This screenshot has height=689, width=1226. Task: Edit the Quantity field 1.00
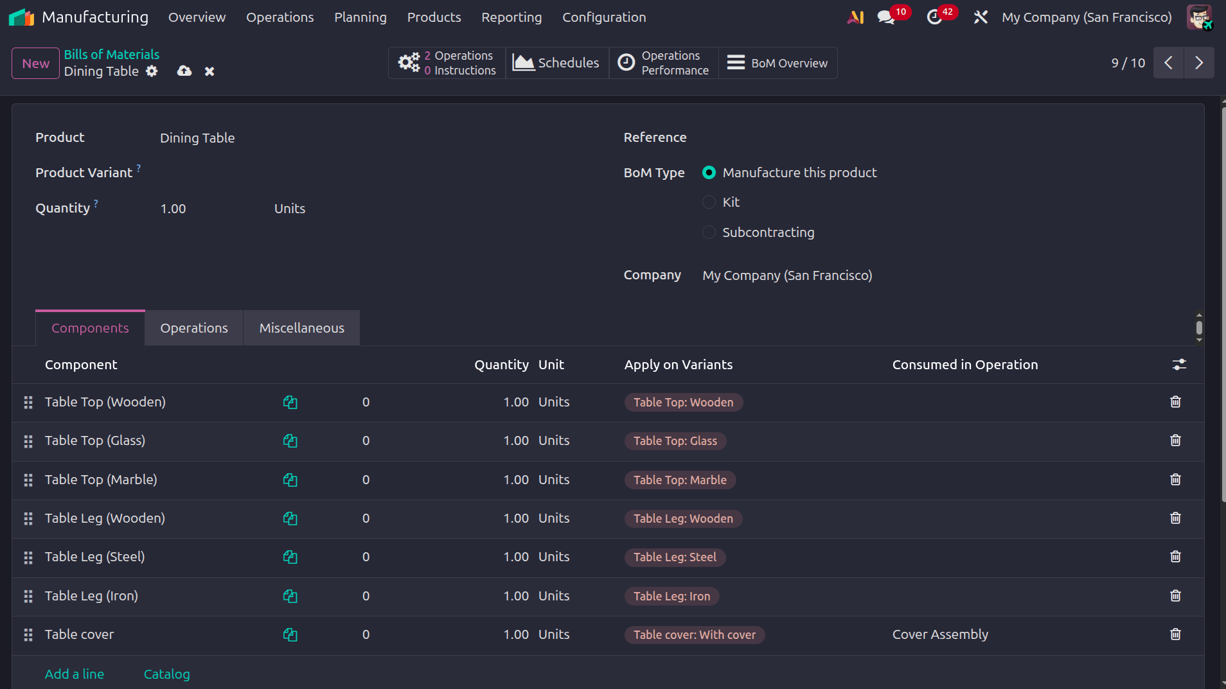point(212,209)
